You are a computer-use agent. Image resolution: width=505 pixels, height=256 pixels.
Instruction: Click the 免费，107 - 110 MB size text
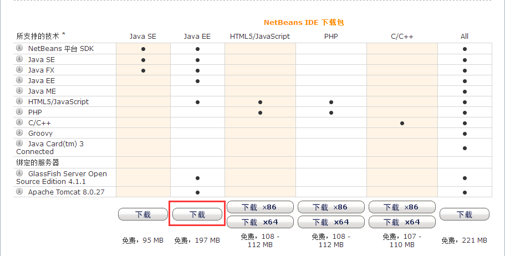click(402, 240)
